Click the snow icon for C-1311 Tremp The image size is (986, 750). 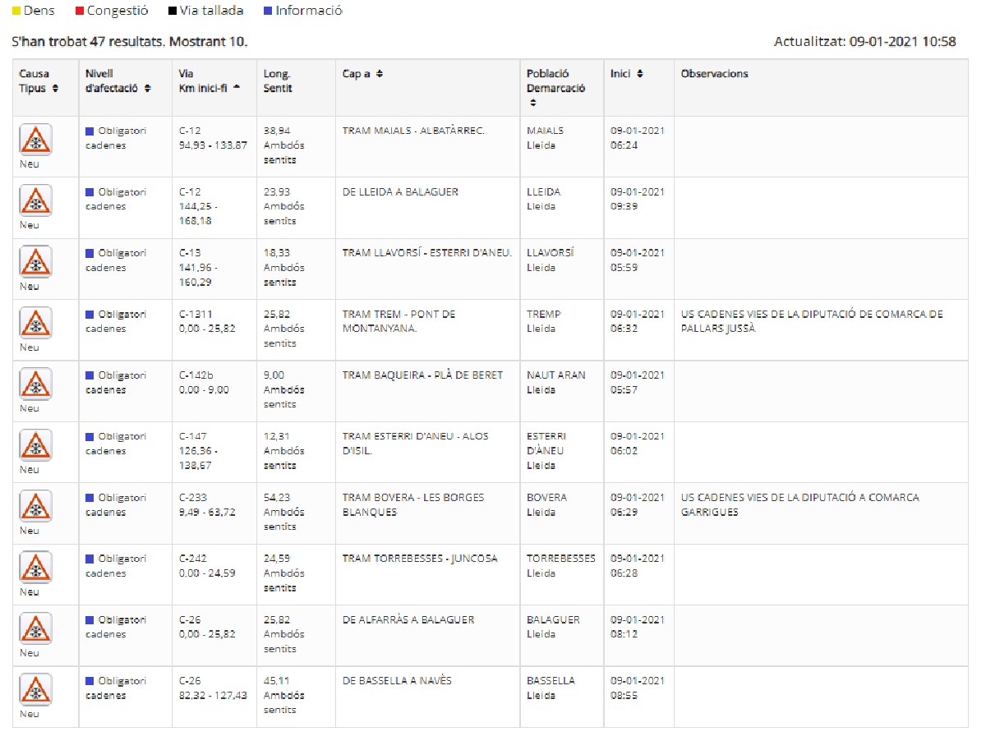(x=35, y=322)
